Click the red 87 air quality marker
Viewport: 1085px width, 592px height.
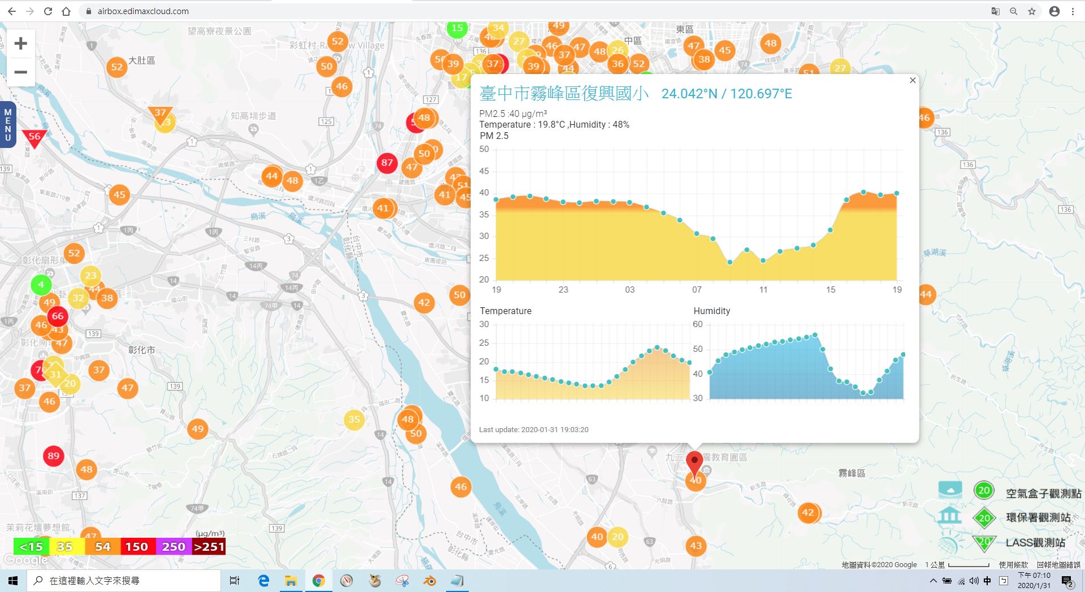click(387, 163)
